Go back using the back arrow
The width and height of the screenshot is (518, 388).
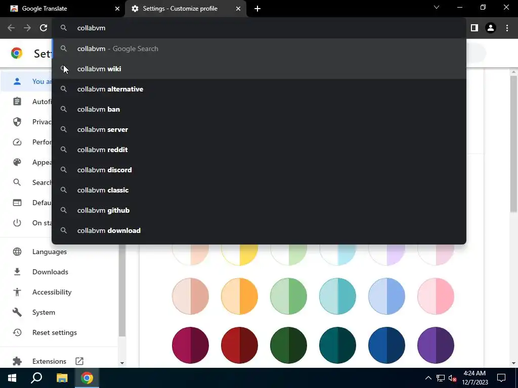pos(11,28)
